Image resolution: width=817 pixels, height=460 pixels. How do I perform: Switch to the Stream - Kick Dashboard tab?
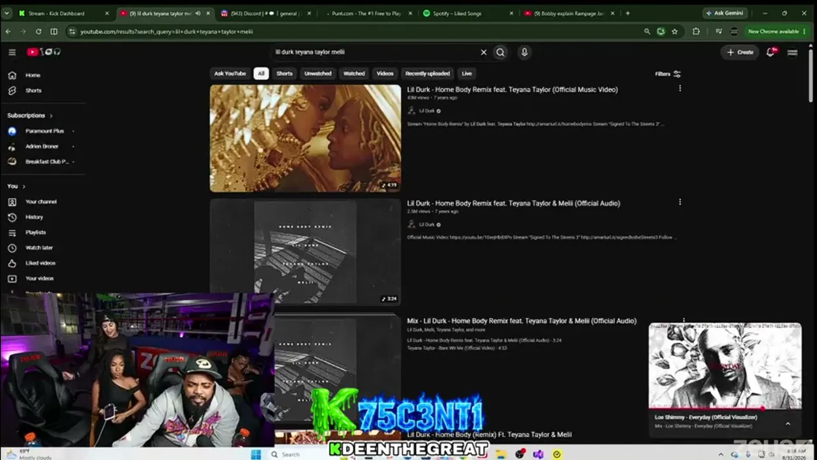pyautogui.click(x=64, y=13)
